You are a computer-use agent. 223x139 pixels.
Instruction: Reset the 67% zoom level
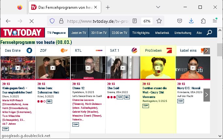pyautogui.click(x=147, y=21)
